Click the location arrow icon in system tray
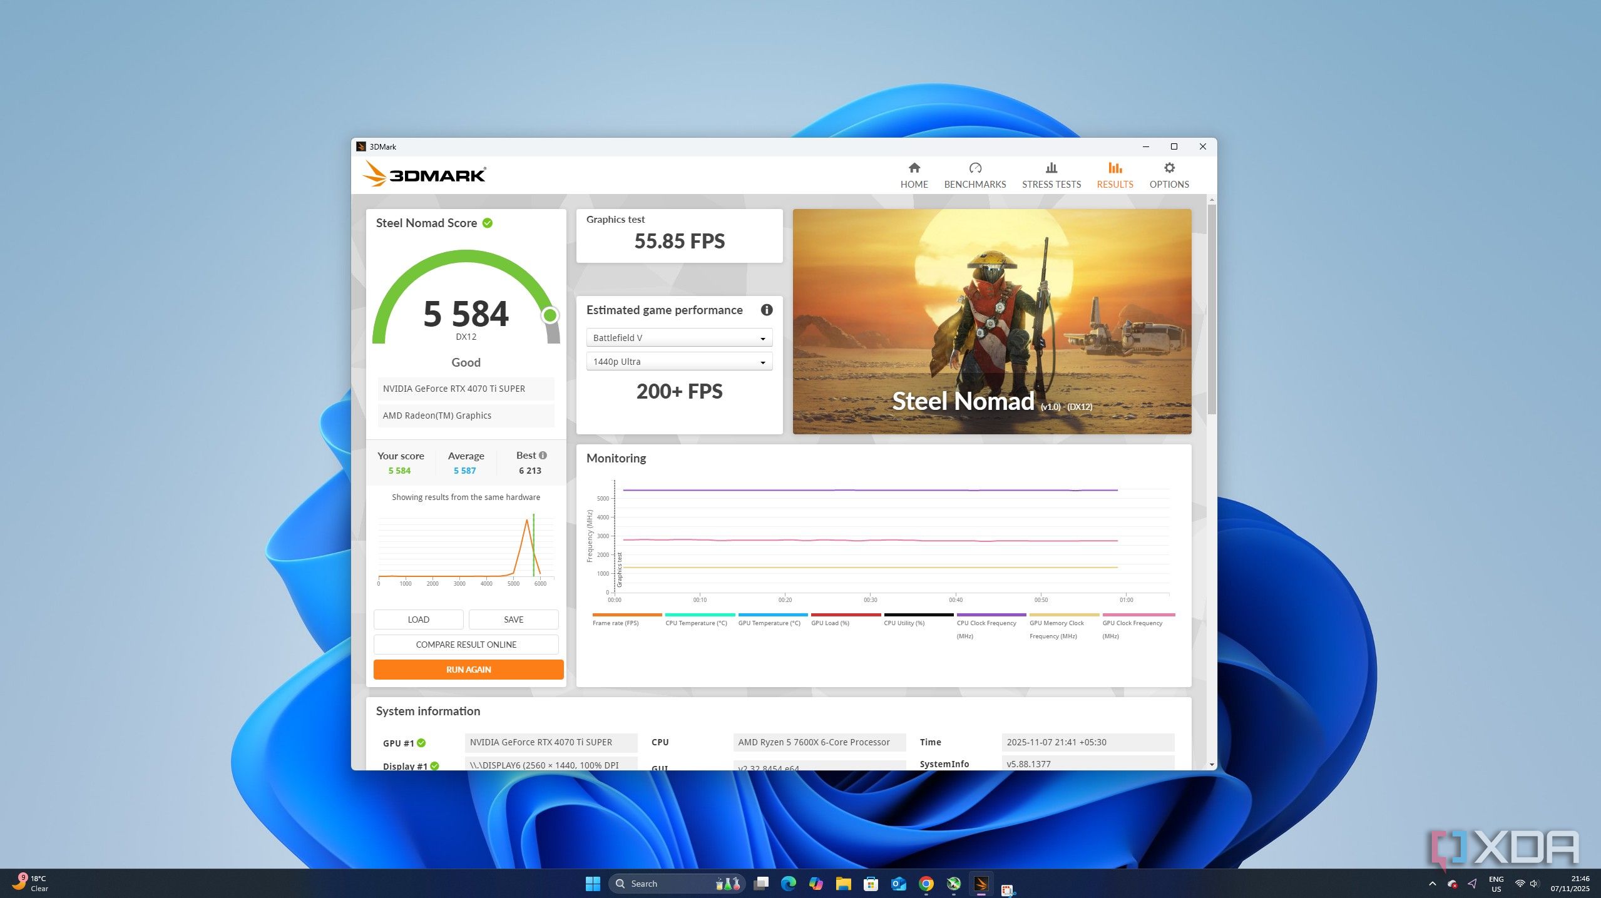This screenshot has width=1601, height=898. (x=1472, y=884)
